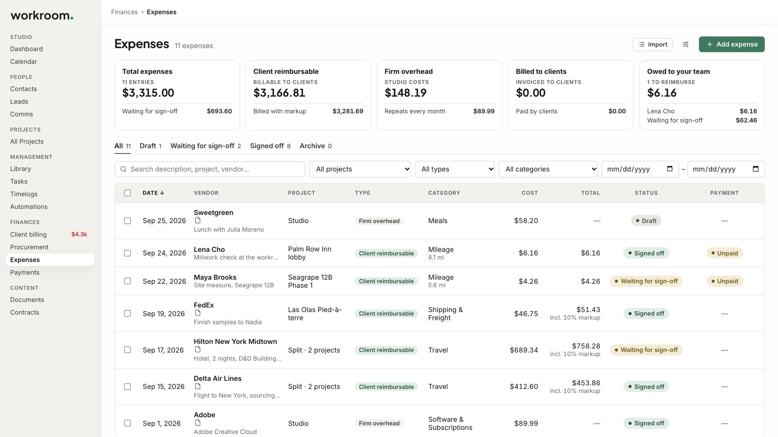Viewport: 778px width, 437px height.
Task: Expand the All categories dropdown
Action: [x=548, y=169]
